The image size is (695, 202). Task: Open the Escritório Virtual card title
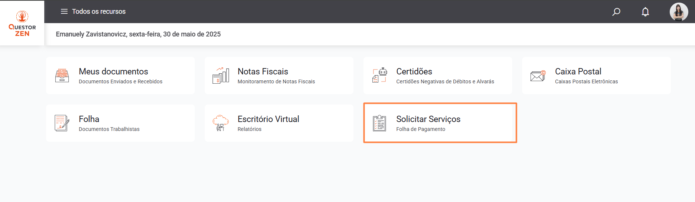268,119
